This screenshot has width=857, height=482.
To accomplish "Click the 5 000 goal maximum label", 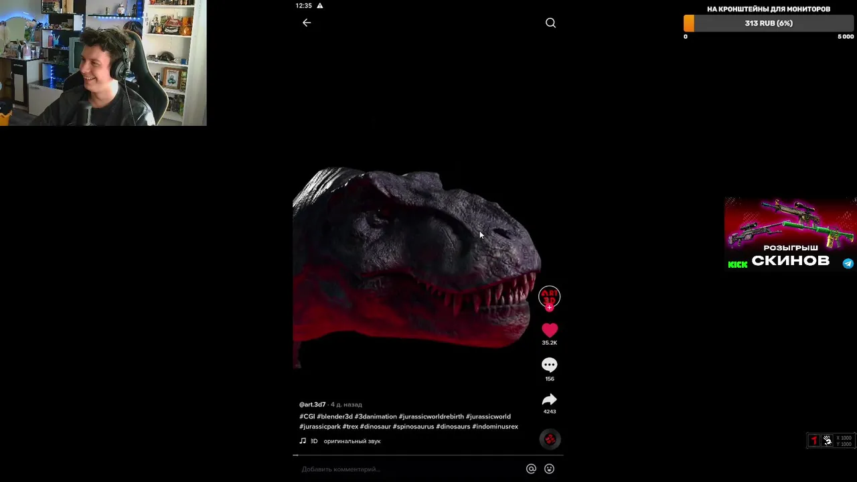I will point(846,37).
